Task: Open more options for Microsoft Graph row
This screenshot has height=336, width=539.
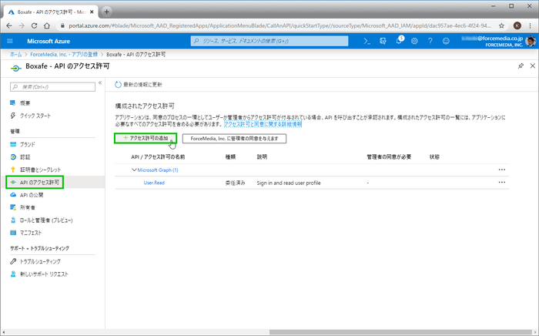Action: (x=502, y=170)
